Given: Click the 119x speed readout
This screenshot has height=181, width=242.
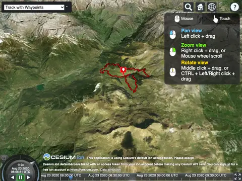Looking at the screenshot, I should click(x=21, y=165).
